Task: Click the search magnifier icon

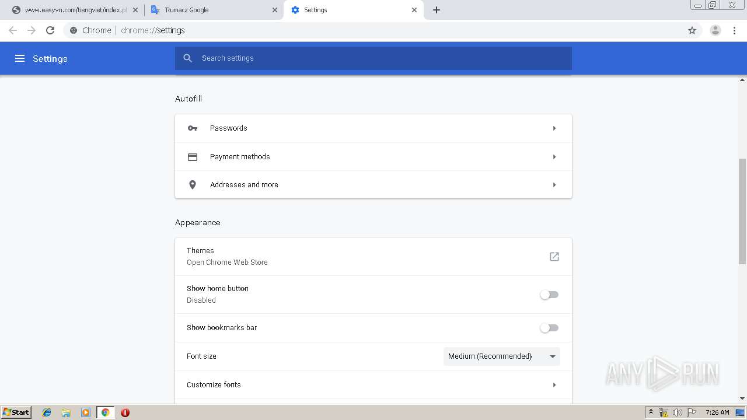Action: click(187, 58)
